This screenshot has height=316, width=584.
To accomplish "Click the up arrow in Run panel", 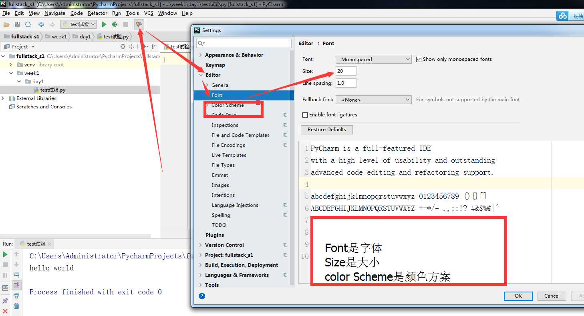I will pyautogui.click(x=16, y=254).
